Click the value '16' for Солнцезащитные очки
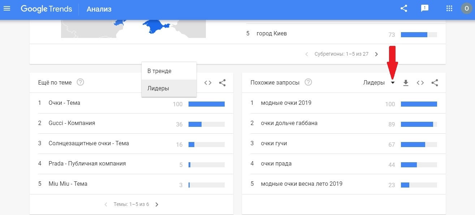This screenshot has height=215, width=475. 179,145
